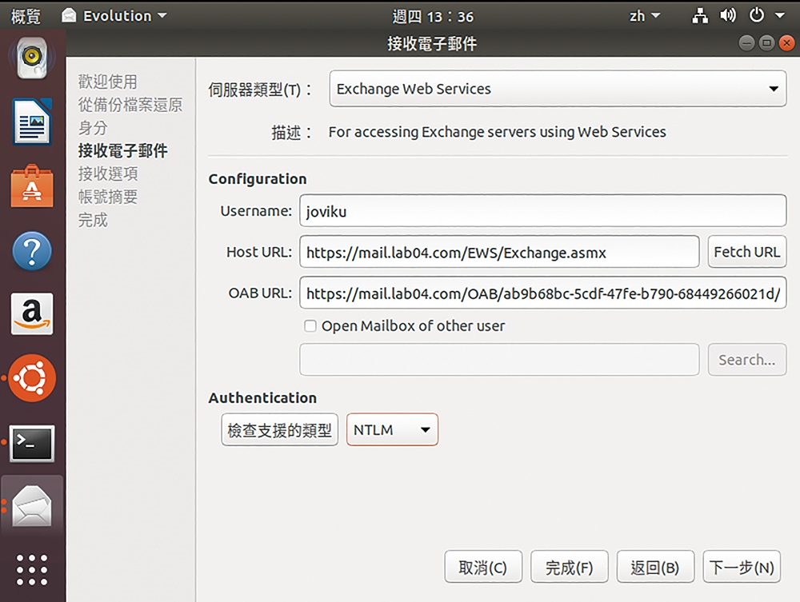Click 完成(F) finish button
Screen dimensions: 800x602
coord(569,566)
